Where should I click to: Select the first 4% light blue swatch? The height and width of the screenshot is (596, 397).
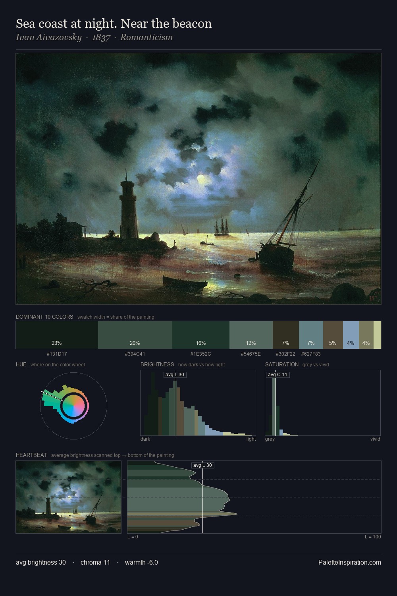351,335
